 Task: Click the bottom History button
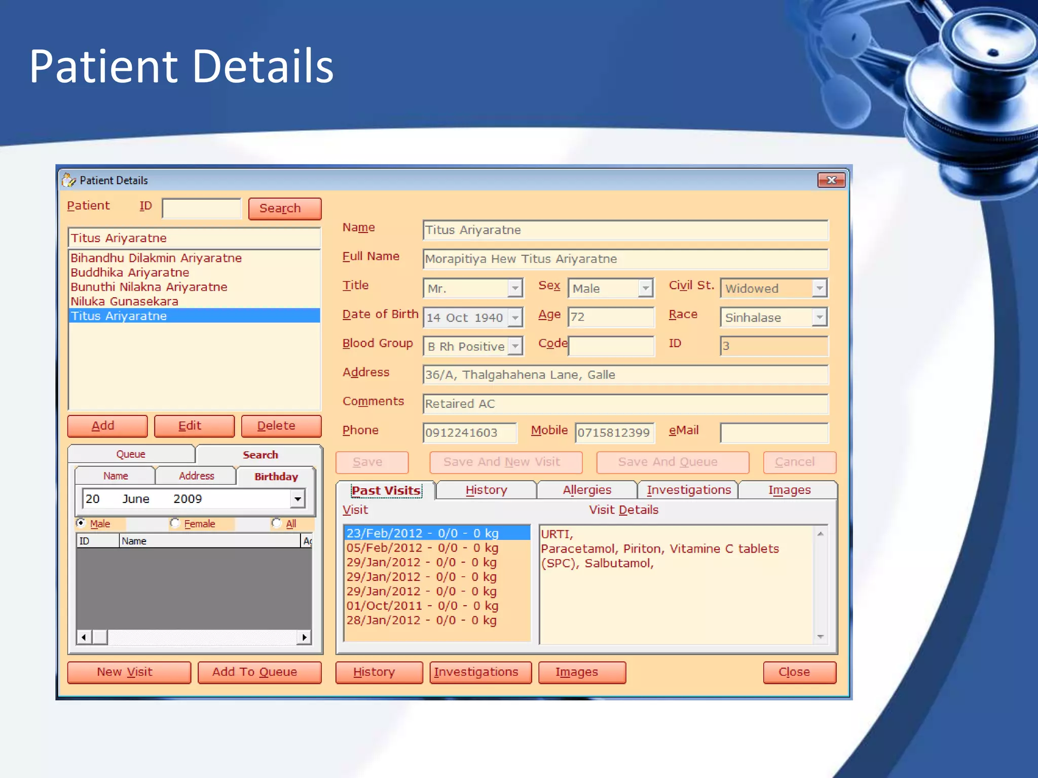coord(379,672)
